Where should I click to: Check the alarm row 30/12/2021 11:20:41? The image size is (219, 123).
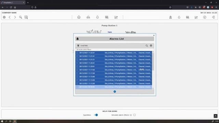(x=77, y=63)
